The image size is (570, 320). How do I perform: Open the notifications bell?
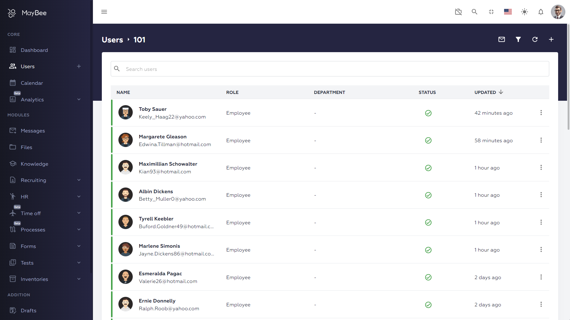click(x=541, y=12)
